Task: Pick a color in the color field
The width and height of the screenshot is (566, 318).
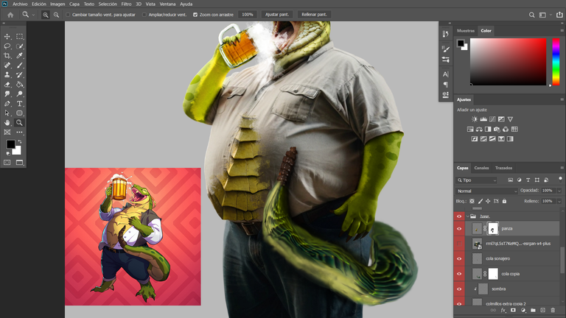Action: pyautogui.click(x=508, y=62)
